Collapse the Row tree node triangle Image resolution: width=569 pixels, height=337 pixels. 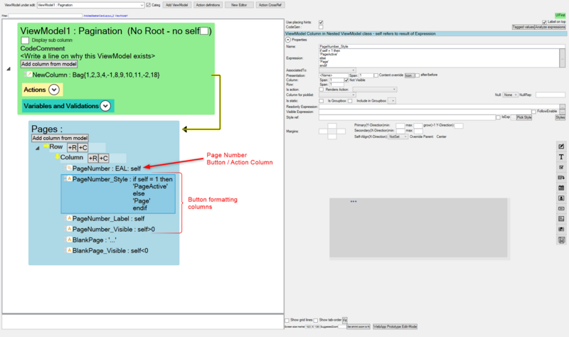coord(38,148)
